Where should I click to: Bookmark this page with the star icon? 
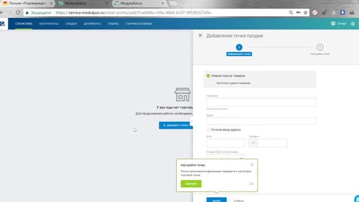point(305,12)
